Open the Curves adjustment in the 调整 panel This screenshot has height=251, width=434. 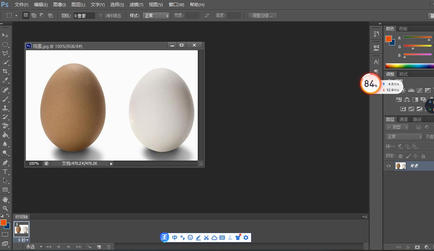tap(420, 90)
